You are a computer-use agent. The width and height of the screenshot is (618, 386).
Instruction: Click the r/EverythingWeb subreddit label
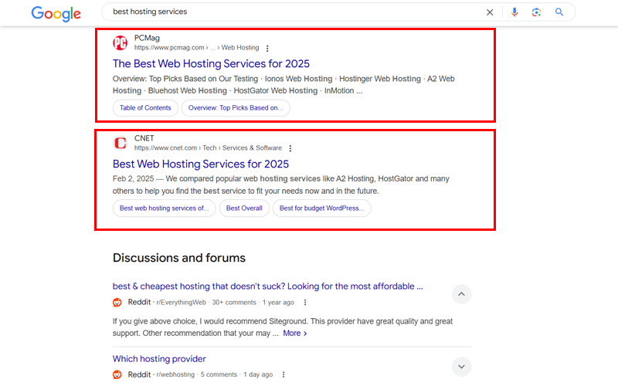[x=181, y=303]
